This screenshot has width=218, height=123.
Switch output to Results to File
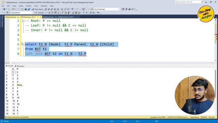click(79, 13)
